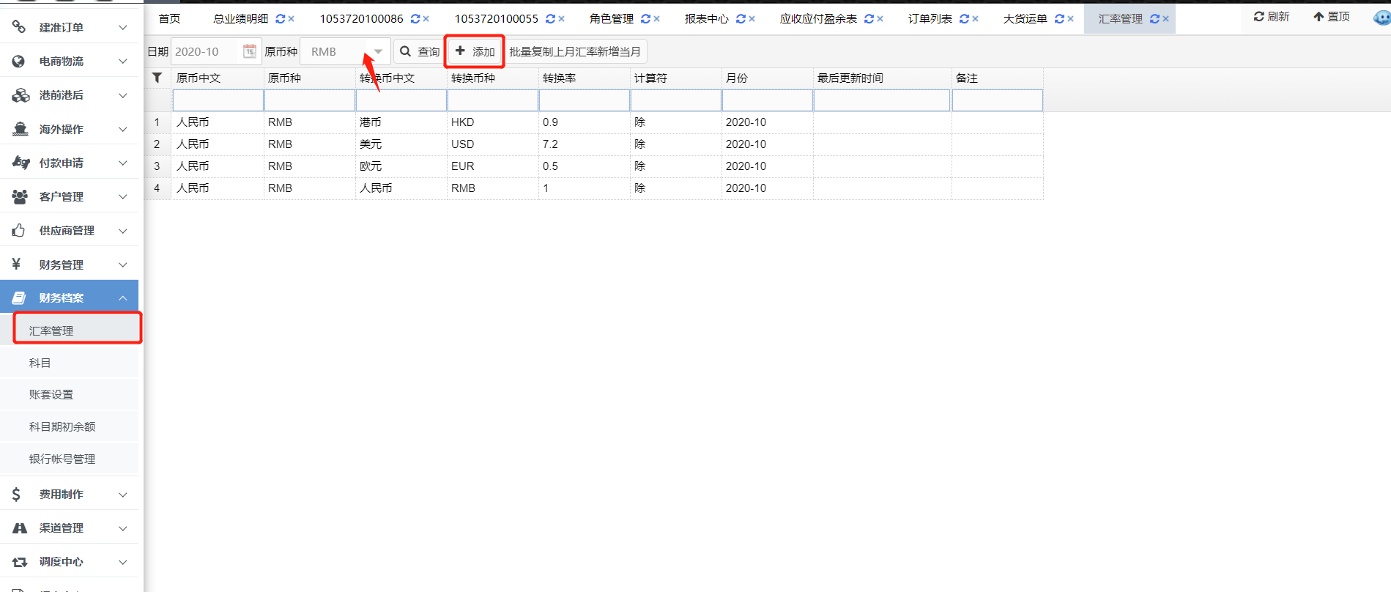
Task: Click the filter funnel icon in grid header
Action: click(x=157, y=78)
